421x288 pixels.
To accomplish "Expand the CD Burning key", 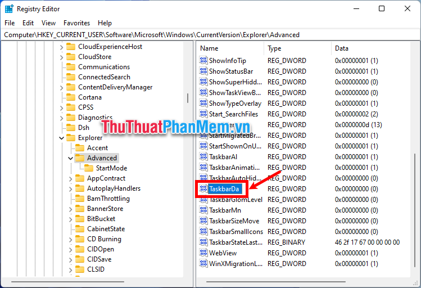I will tap(70, 240).
